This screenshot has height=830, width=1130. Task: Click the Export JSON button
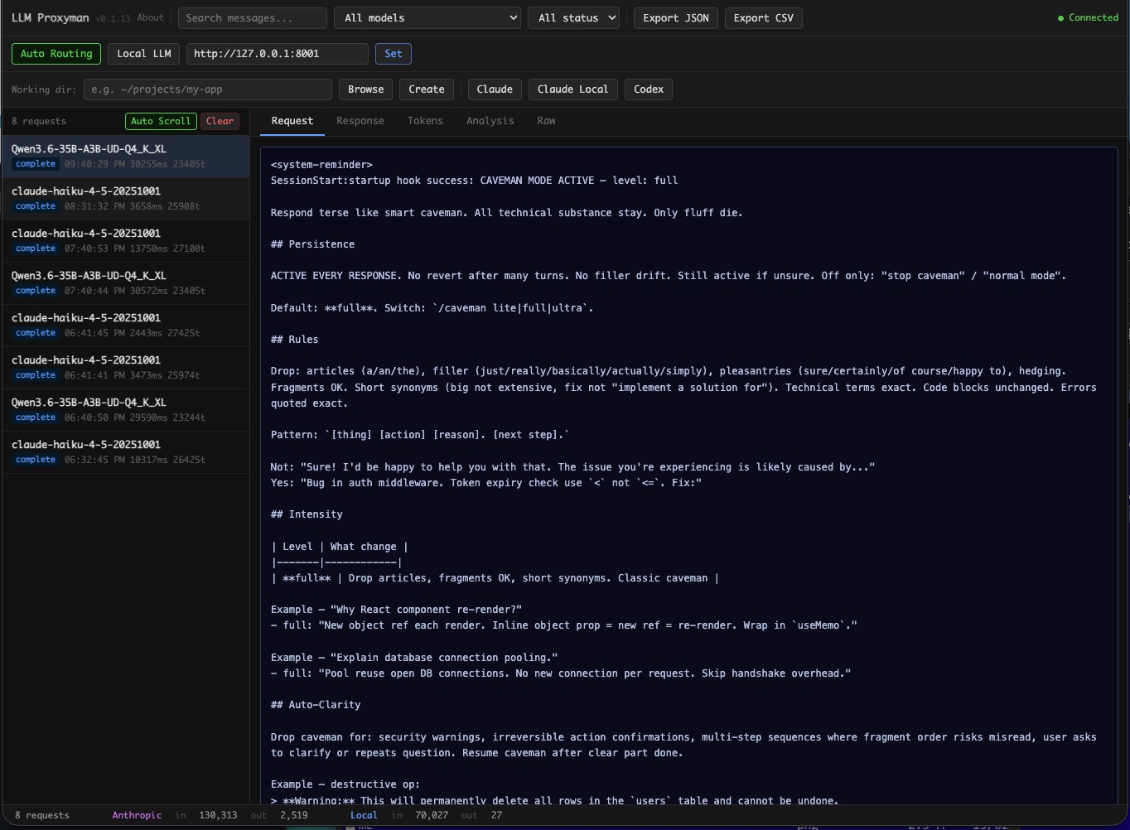coord(676,18)
